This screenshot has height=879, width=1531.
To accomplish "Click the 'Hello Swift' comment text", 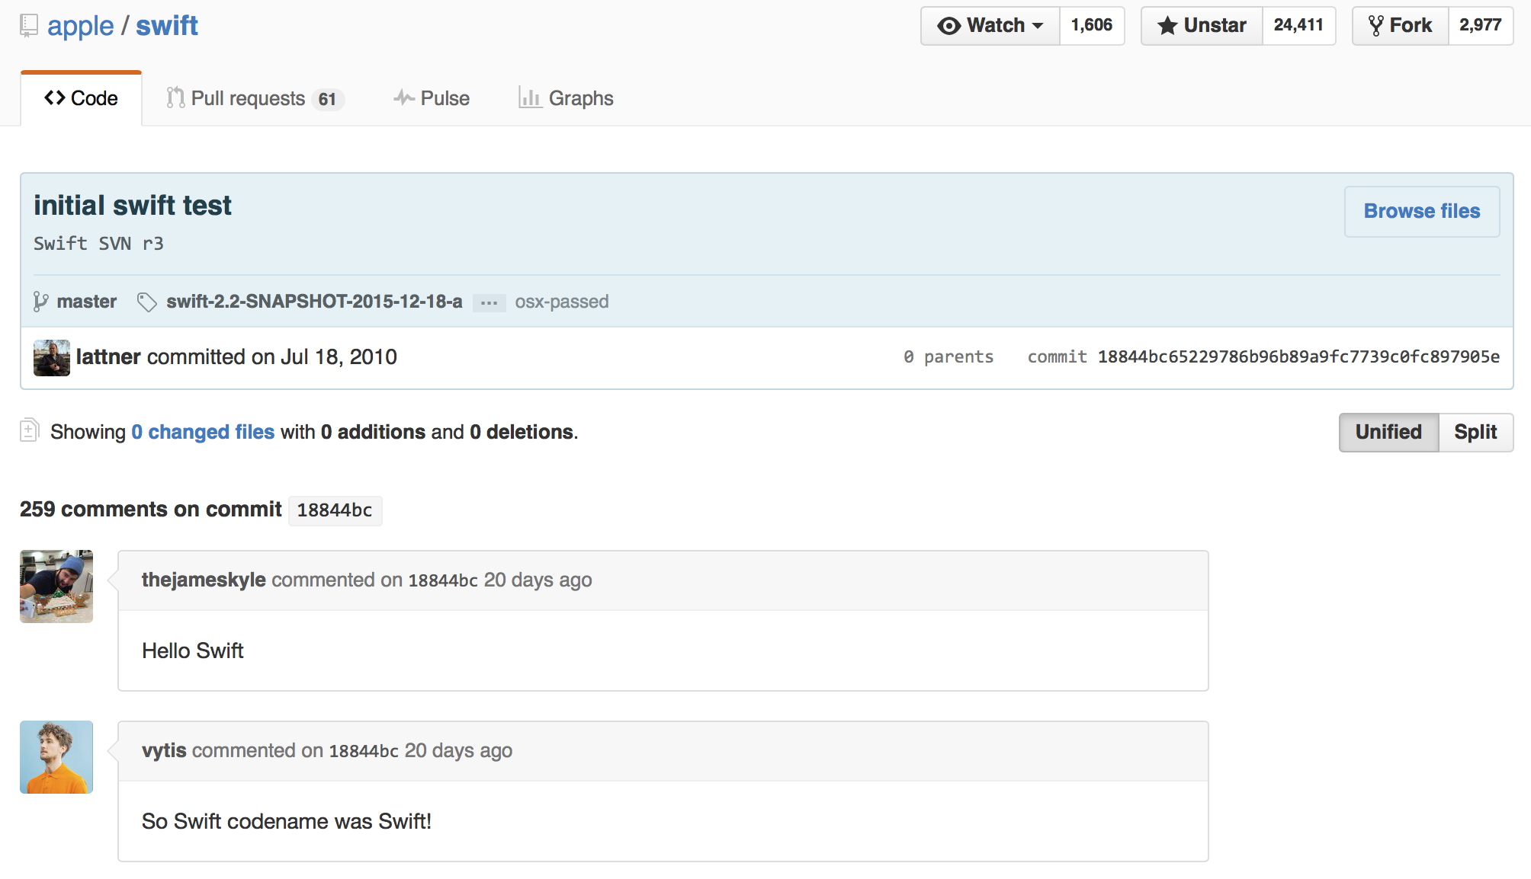I will (x=193, y=650).
